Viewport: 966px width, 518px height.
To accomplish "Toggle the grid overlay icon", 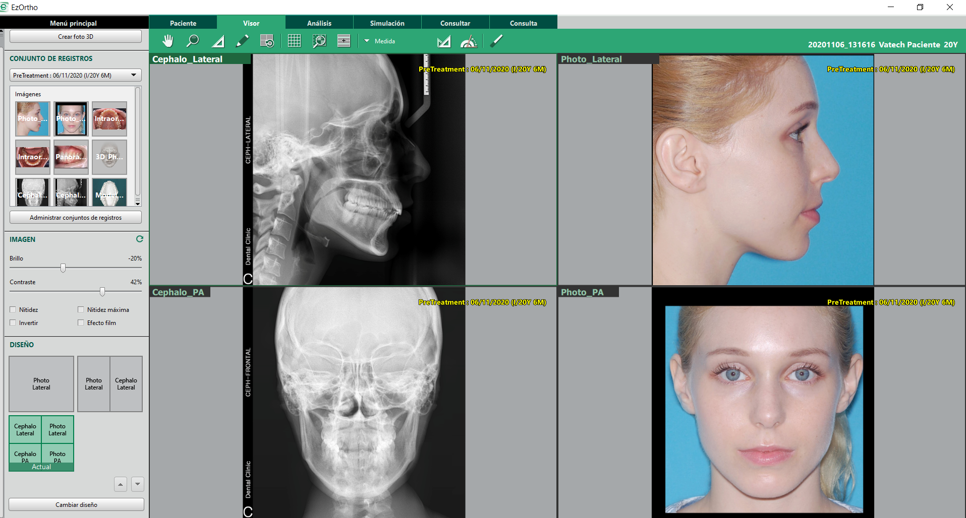I will 294,41.
